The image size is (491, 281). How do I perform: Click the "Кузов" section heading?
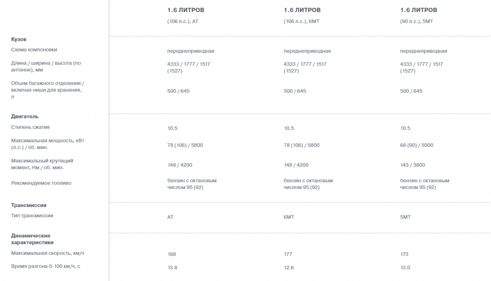pyautogui.click(x=19, y=39)
